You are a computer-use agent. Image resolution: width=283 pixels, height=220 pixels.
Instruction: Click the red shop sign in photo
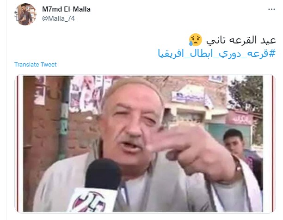click(x=240, y=118)
